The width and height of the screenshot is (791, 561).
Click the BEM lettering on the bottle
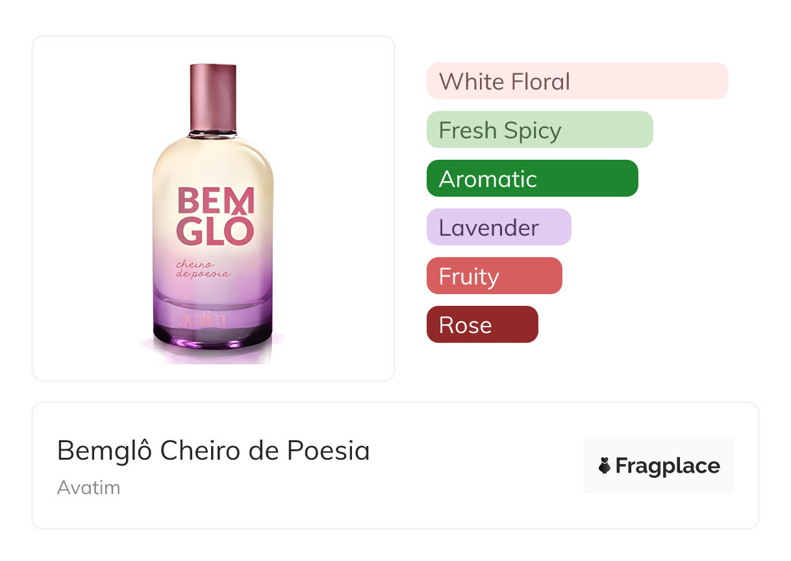pos(214,201)
